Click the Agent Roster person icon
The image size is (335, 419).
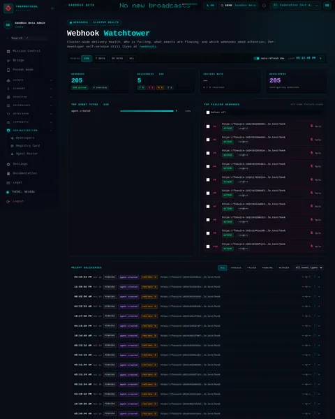click(12, 154)
